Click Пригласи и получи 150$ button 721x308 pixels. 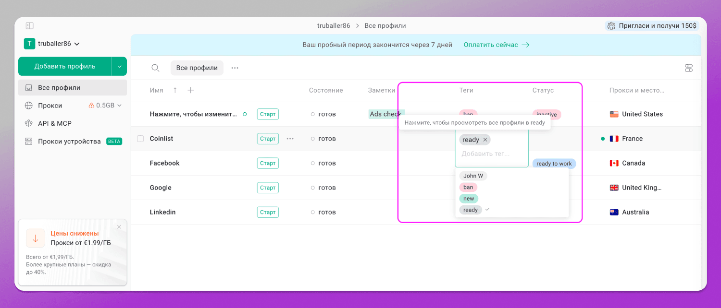point(652,26)
